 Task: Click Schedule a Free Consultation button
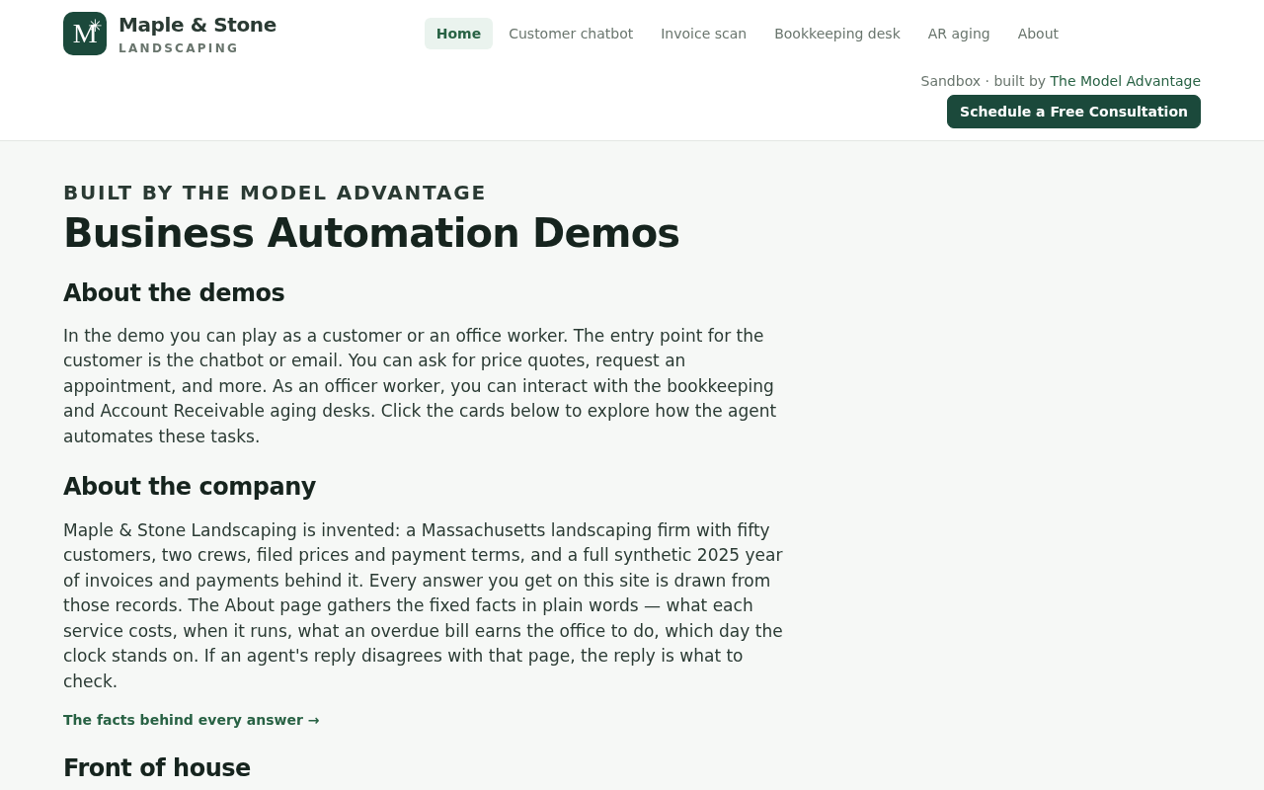tap(1073, 112)
